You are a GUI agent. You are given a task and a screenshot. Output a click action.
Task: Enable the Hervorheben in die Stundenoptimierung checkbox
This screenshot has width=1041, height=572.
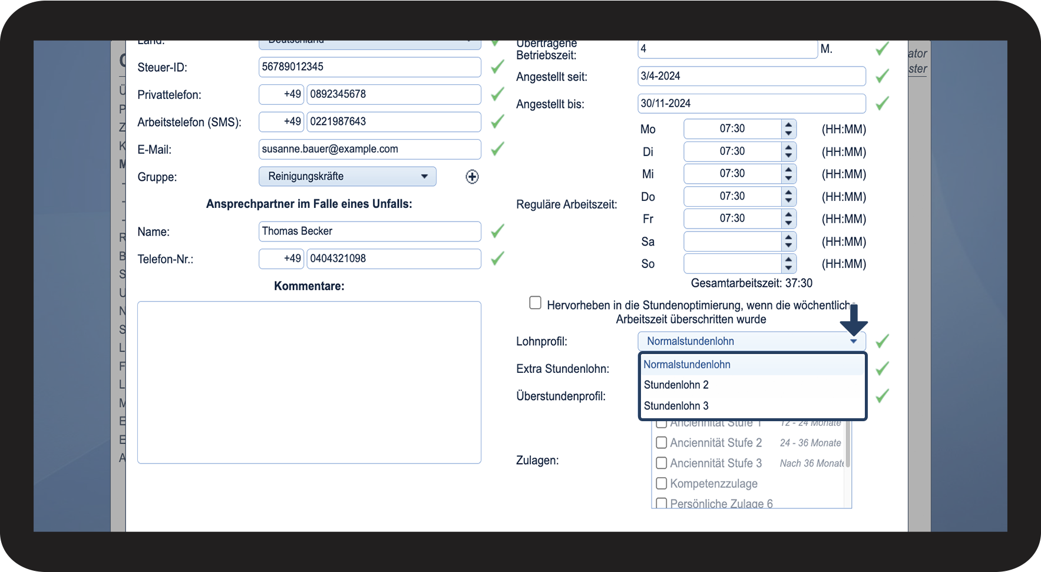pos(535,303)
